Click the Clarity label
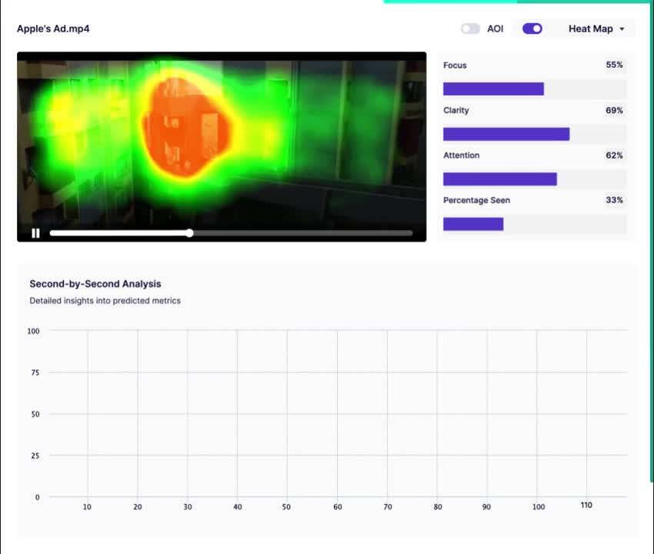Viewport: 654px width, 554px height. coord(456,110)
